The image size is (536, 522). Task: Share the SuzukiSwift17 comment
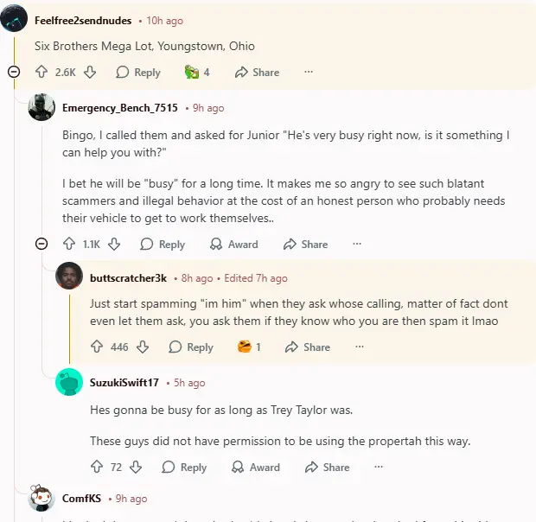[327, 467]
